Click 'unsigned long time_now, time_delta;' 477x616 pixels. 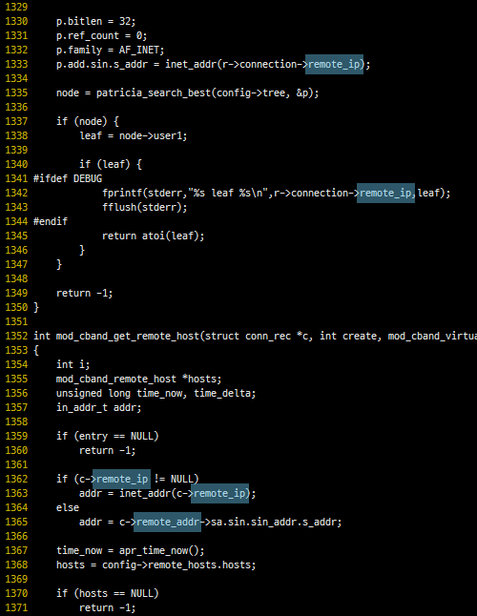pyautogui.click(x=156, y=393)
